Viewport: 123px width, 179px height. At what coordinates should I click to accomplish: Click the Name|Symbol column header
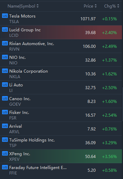[21, 6]
